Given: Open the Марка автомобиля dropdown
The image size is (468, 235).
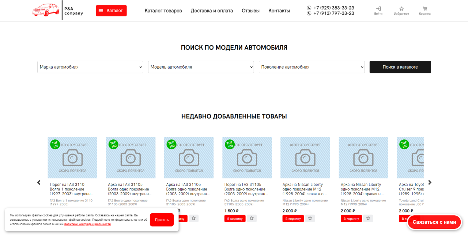Looking at the screenshot, I should pyautogui.click(x=90, y=67).
